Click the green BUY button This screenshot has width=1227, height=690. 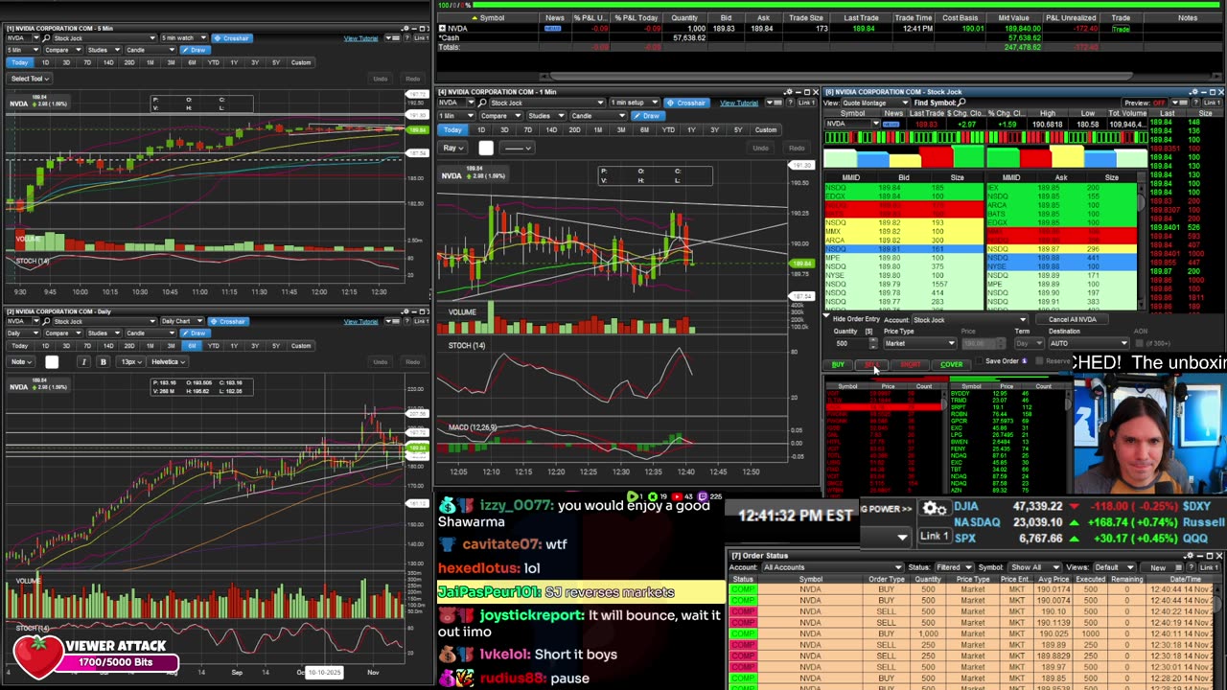(x=838, y=364)
